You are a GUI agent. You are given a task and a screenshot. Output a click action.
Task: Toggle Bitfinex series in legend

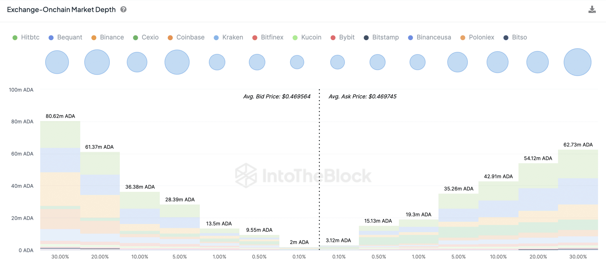click(x=268, y=37)
